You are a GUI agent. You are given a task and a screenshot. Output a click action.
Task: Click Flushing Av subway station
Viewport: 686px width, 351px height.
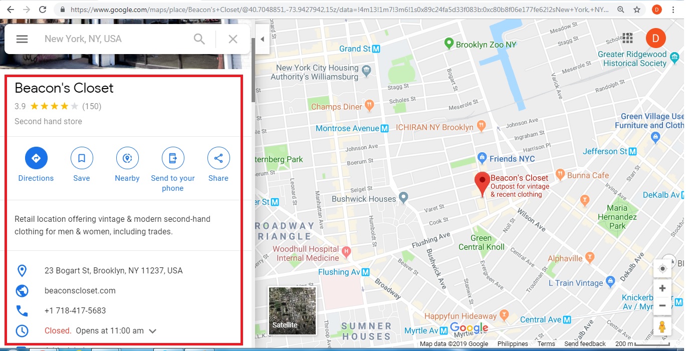point(366,272)
